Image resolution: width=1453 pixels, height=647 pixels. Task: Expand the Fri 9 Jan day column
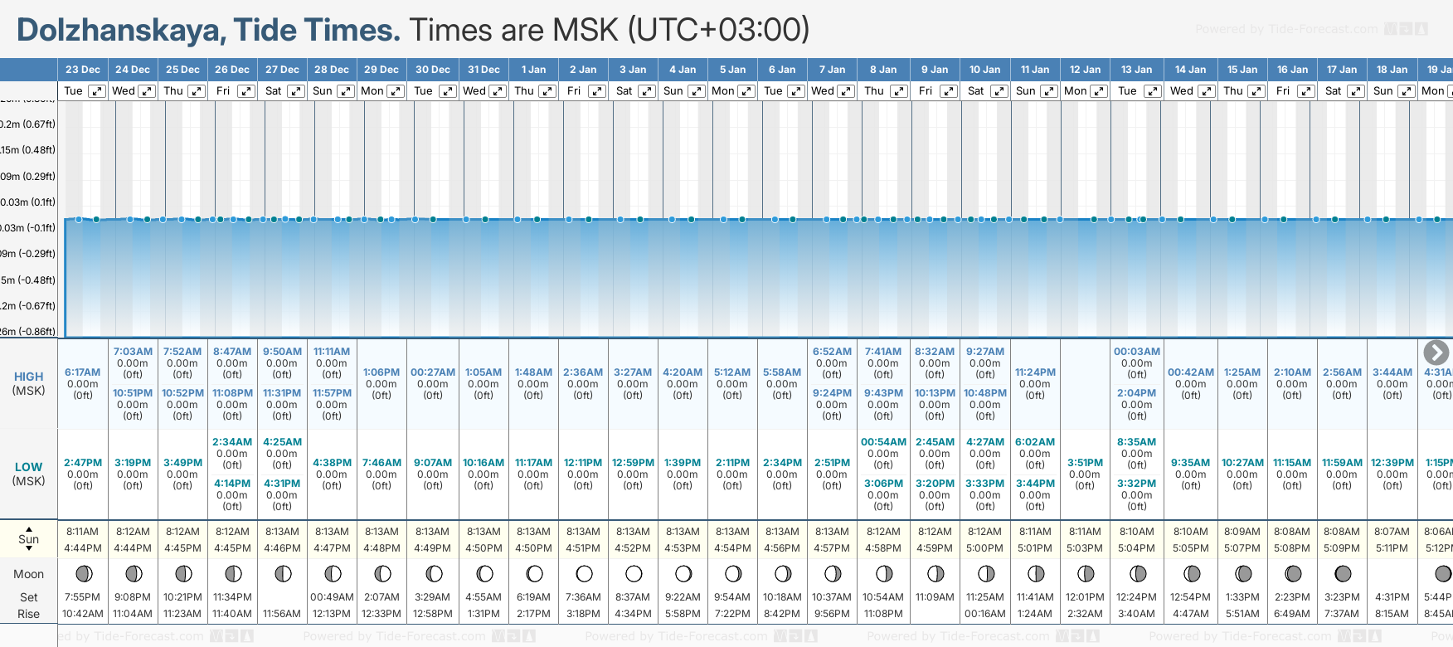point(949,91)
